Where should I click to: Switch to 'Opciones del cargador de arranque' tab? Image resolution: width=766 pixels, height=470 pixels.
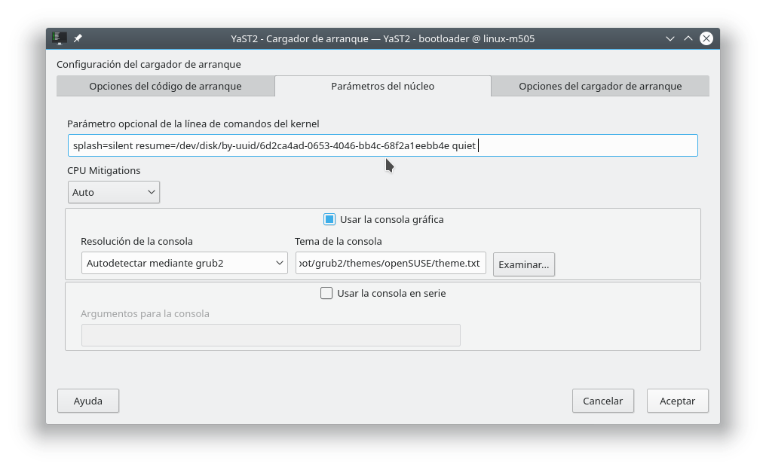coord(599,86)
